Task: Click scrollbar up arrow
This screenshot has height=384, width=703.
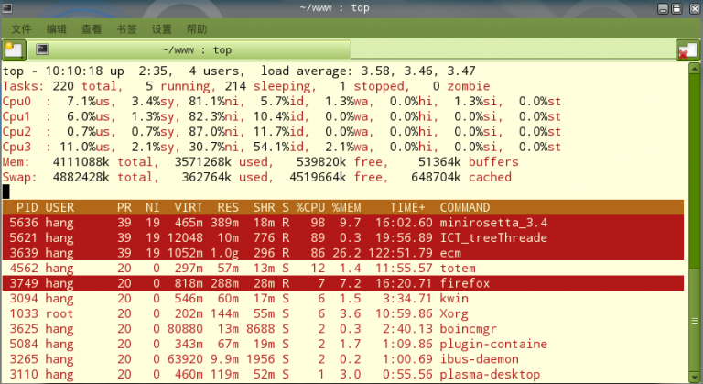Action: 695,69
